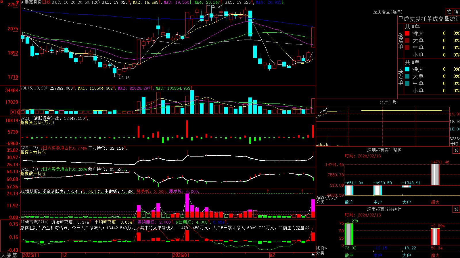Viewport: 460px width, 258px height.
Task: Open 设 settings for 深圳超赢实时监控
Action: point(456,150)
